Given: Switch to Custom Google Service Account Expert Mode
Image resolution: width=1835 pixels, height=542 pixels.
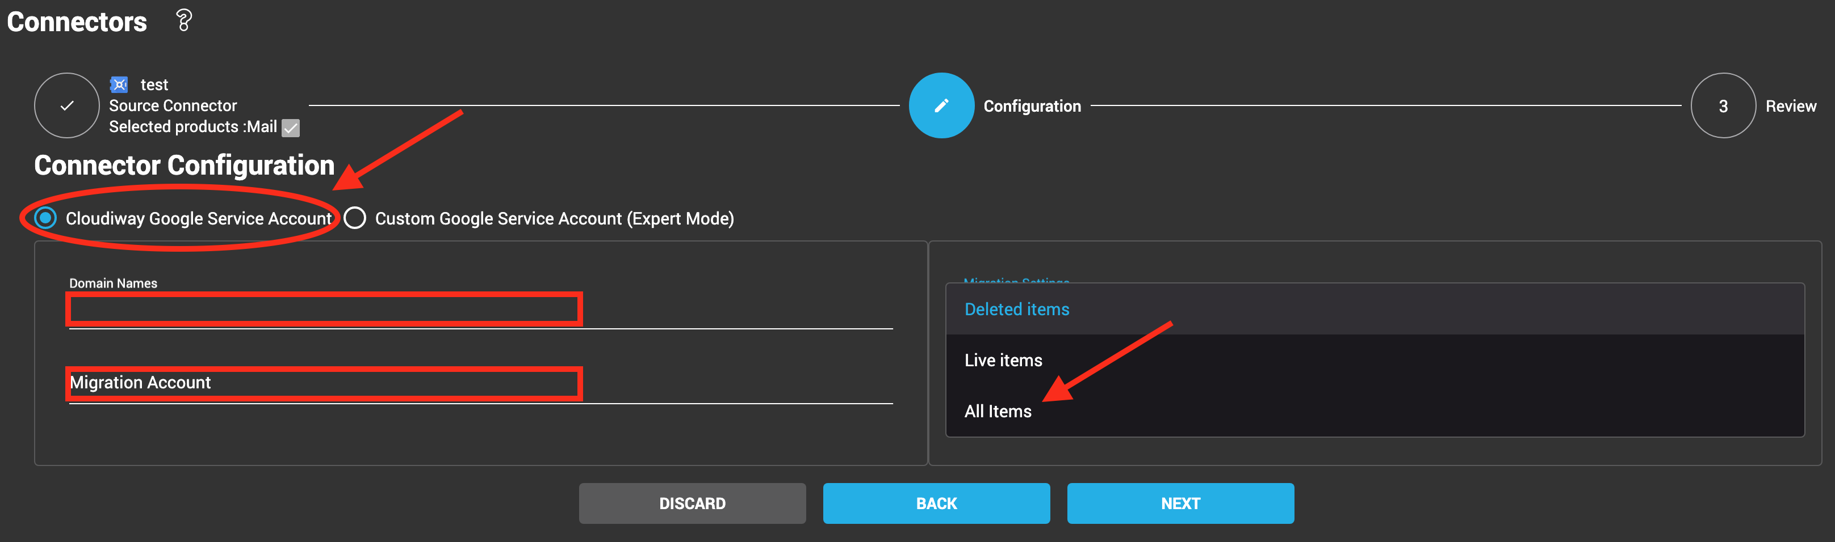Looking at the screenshot, I should point(354,218).
